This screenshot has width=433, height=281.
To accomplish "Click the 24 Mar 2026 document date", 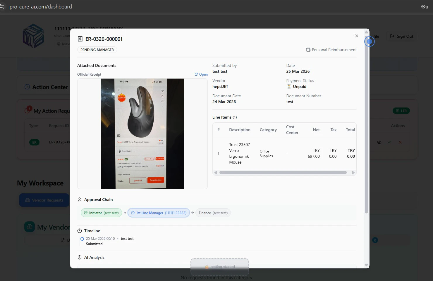I will tap(224, 102).
